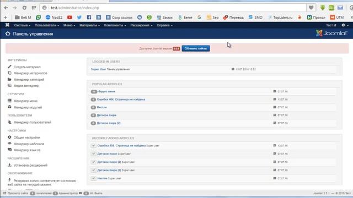Open the Система dropdown menu

tap(22, 25)
